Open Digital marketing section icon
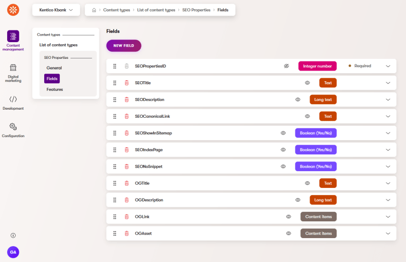Screen dimensions: 406x262 (13, 68)
